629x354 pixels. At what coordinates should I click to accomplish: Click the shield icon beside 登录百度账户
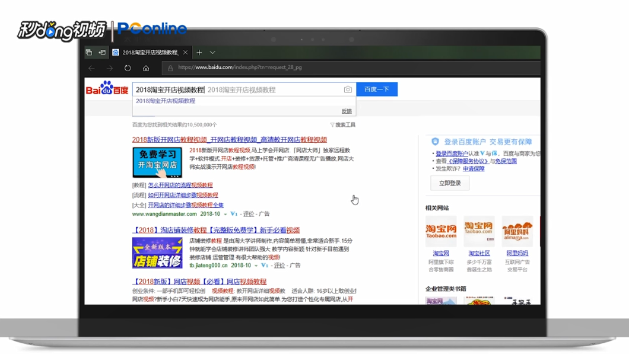[435, 142]
